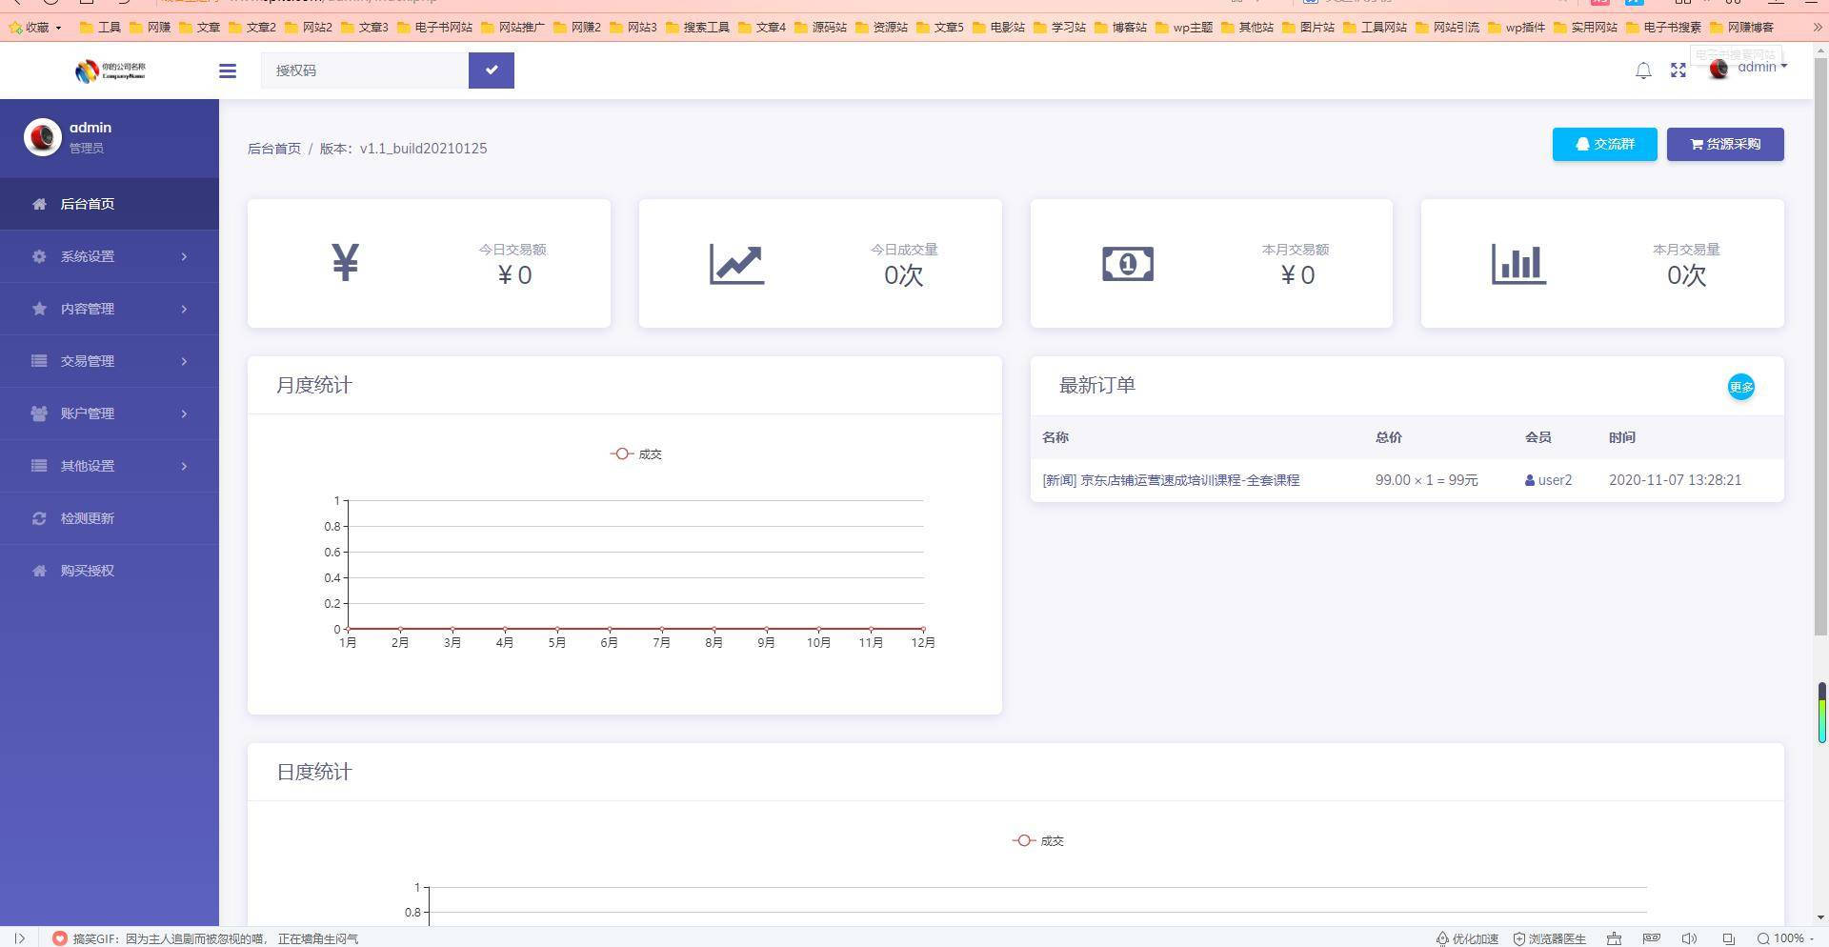Click the money bill icon in 本月交易额 card
The image size is (1829, 947).
1128,264
